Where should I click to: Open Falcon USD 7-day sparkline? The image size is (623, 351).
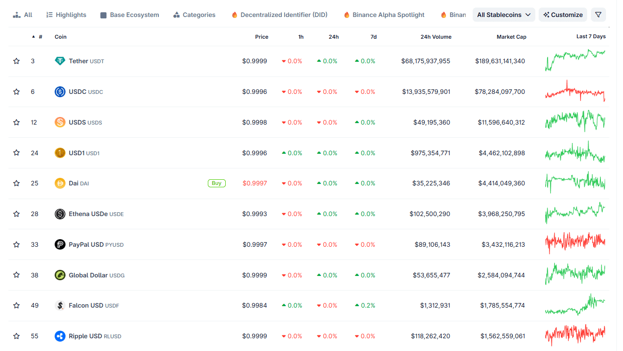(575, 305)
